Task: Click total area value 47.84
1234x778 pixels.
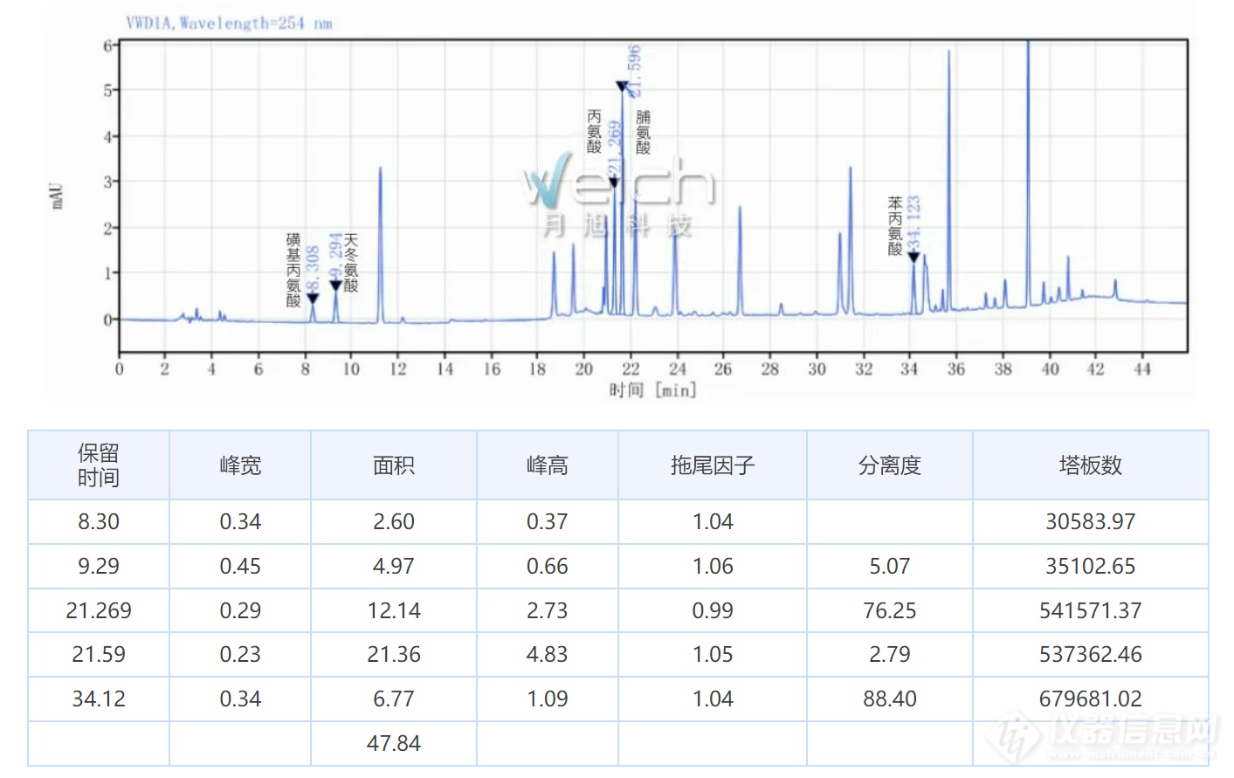Action: click(x=394, y=743)
